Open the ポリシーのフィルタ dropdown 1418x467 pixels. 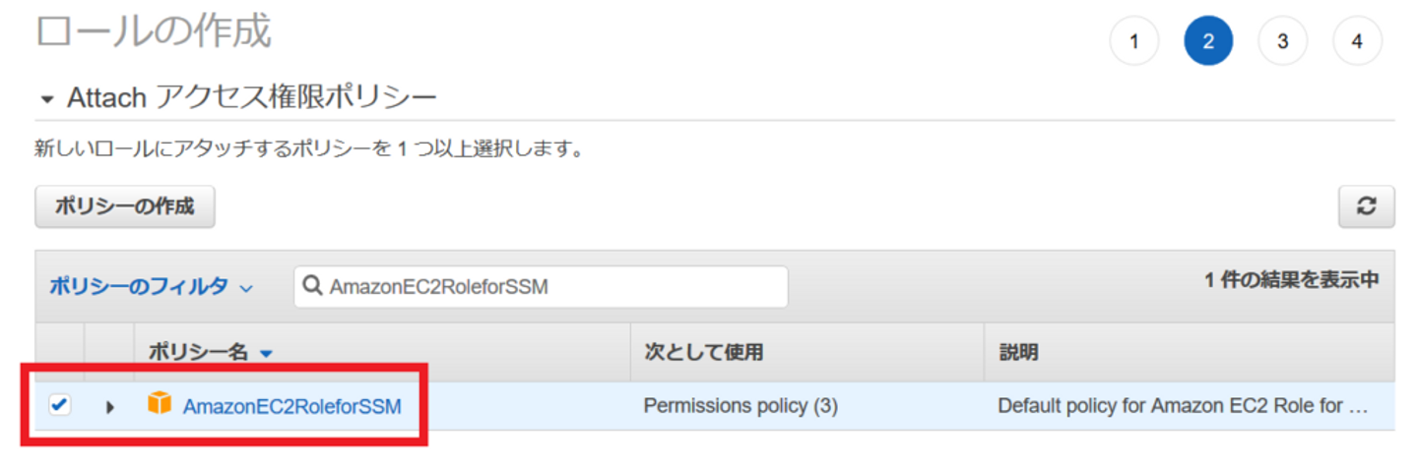point(151,286)
